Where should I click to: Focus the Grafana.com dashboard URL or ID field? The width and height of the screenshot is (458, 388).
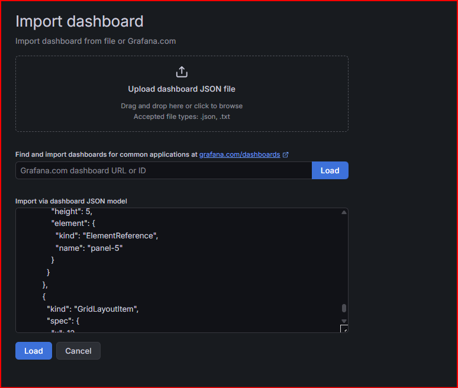163,170
